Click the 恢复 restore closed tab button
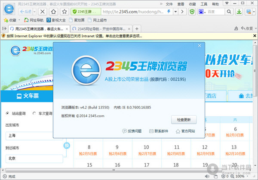Viewport: 258px width, 180px height. [x=247, y=28]
